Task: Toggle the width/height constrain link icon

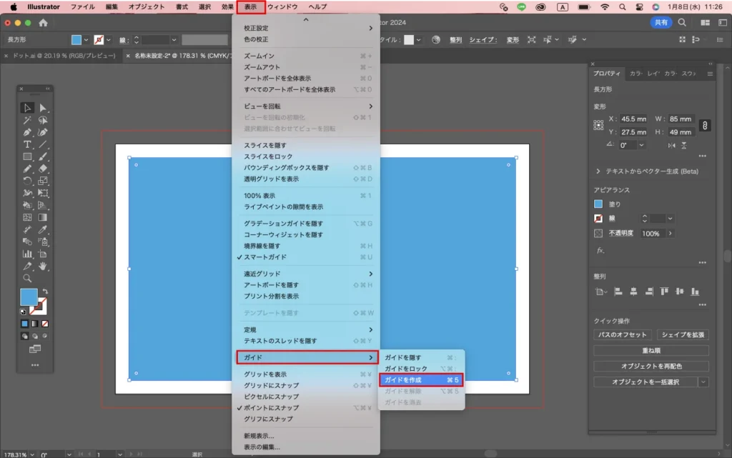Action: [x=704, y=126]
